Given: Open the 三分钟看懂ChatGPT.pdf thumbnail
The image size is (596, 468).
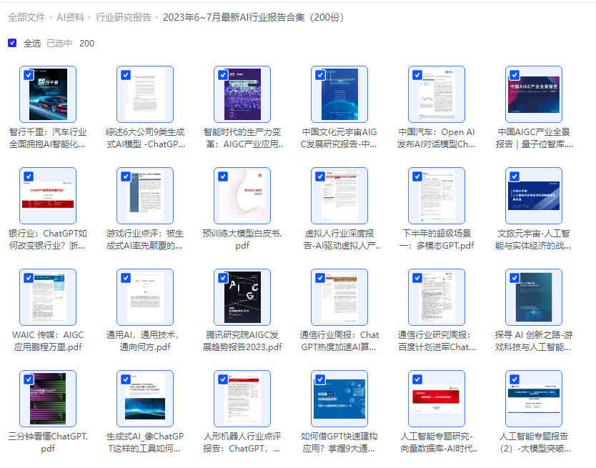Looking at the screenshot, I should pos(48,399).
